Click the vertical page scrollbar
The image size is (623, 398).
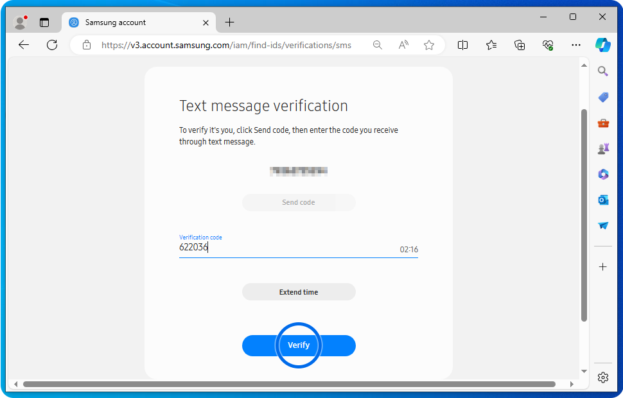[x=583, y=215]
